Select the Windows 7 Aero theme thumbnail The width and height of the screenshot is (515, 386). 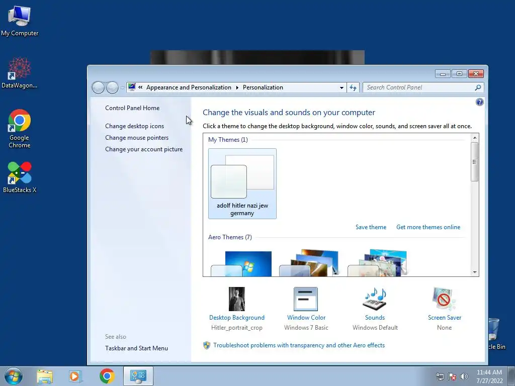coord(242,263)
